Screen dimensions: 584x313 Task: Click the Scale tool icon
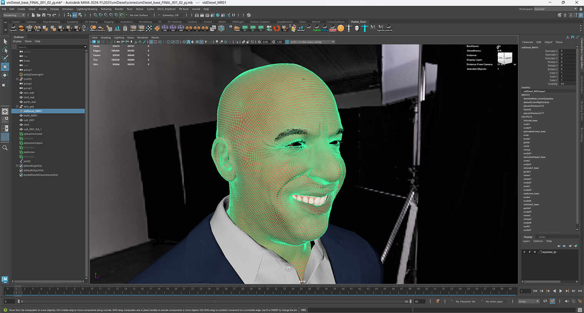tap(5, 84)
